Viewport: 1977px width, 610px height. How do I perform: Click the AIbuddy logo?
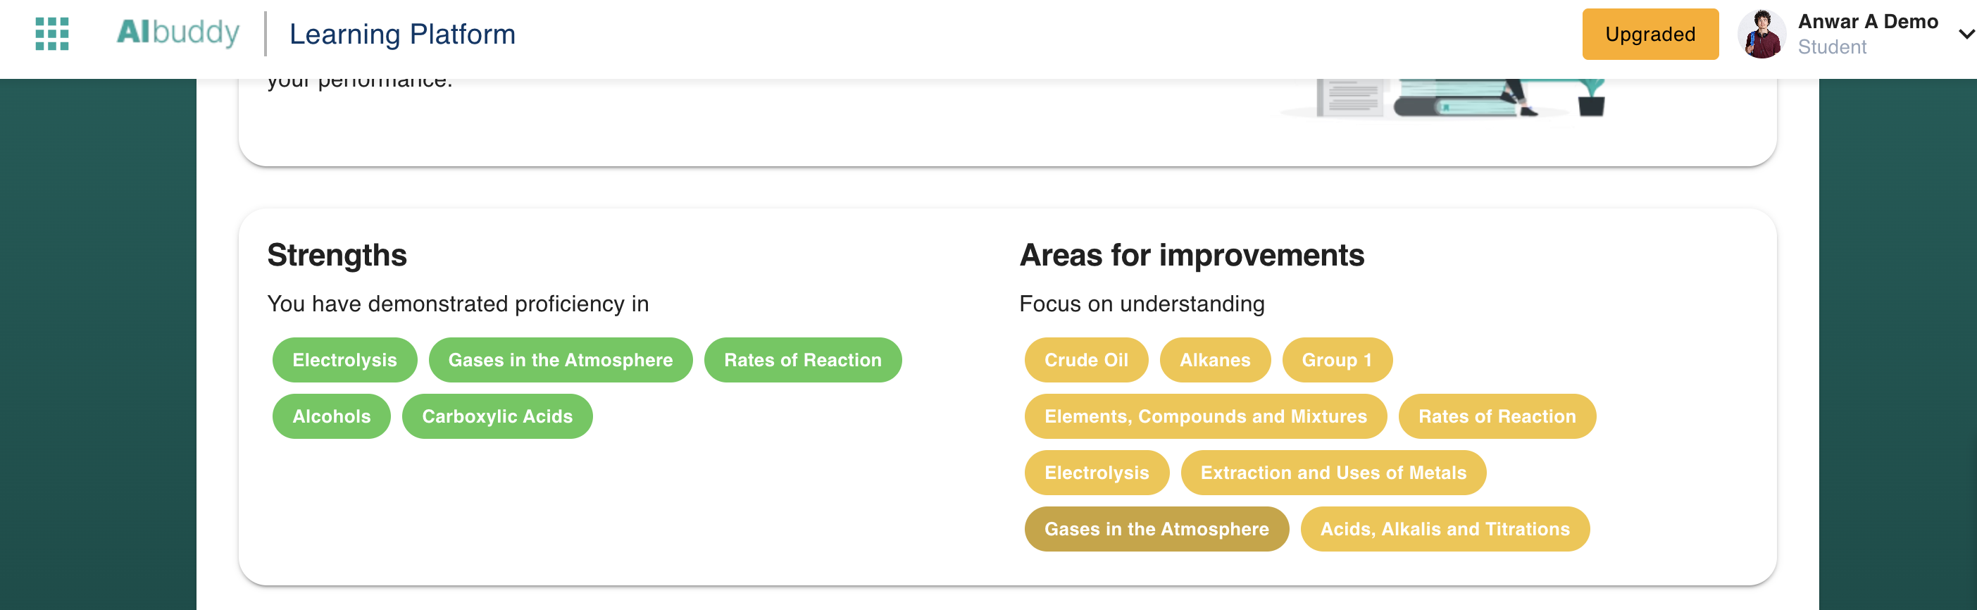[x=178, y=33]
